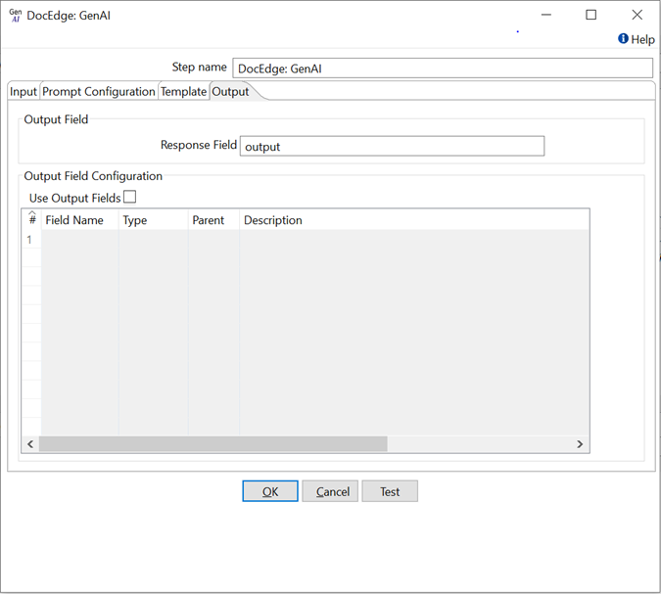Image resolution: width=661 pixels, height=594 pixels.
Task: Click the table's scroll right arrow
Action: (x=580, y=444)
